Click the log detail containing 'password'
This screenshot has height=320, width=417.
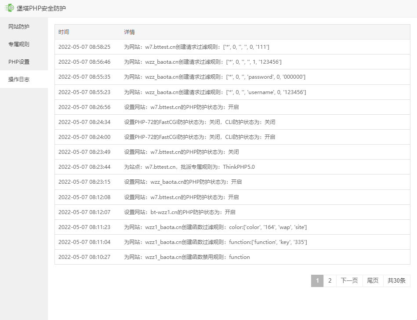214,76
